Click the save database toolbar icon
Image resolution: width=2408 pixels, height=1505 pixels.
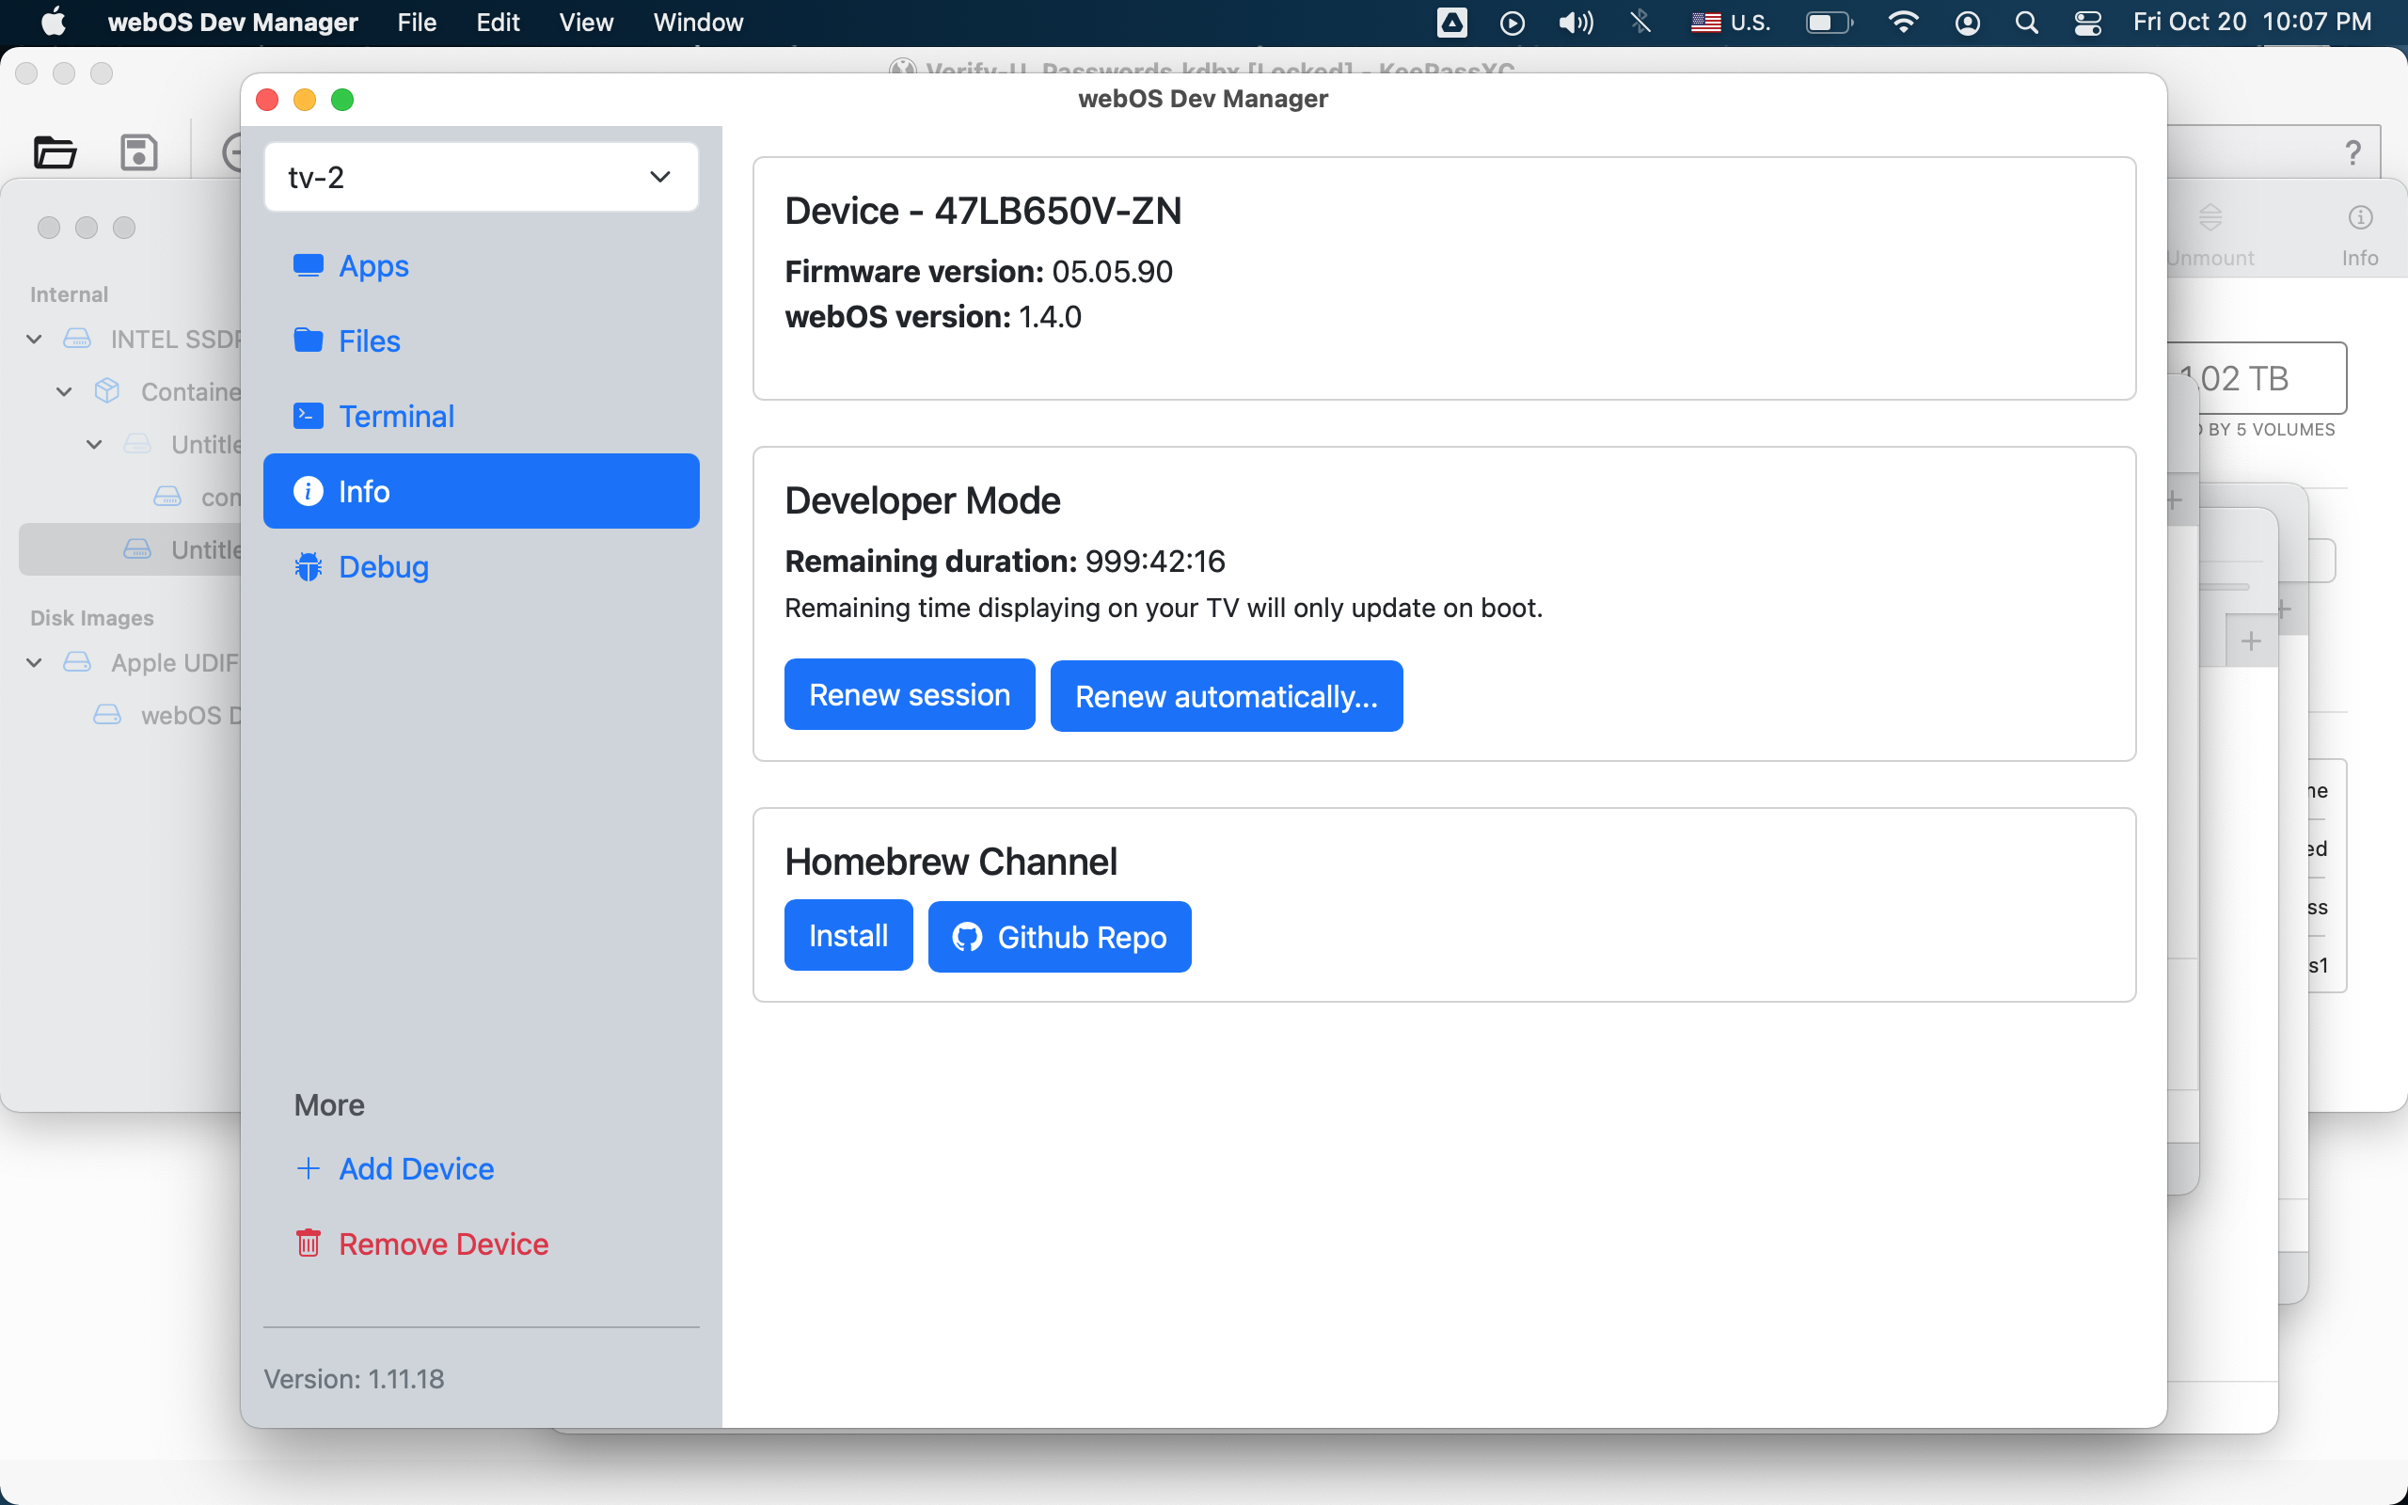138,153
